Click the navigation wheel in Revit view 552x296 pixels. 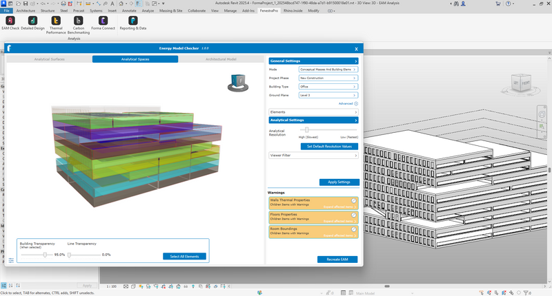click(x=542, y=114)
